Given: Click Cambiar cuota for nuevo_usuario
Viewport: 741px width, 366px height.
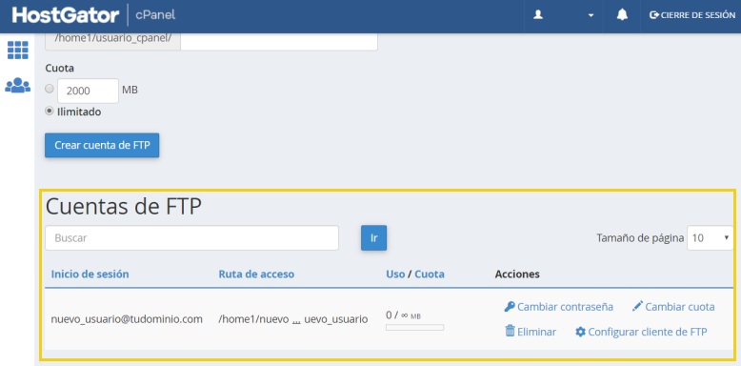Looking at the screenshot, I should click(673, 307).
